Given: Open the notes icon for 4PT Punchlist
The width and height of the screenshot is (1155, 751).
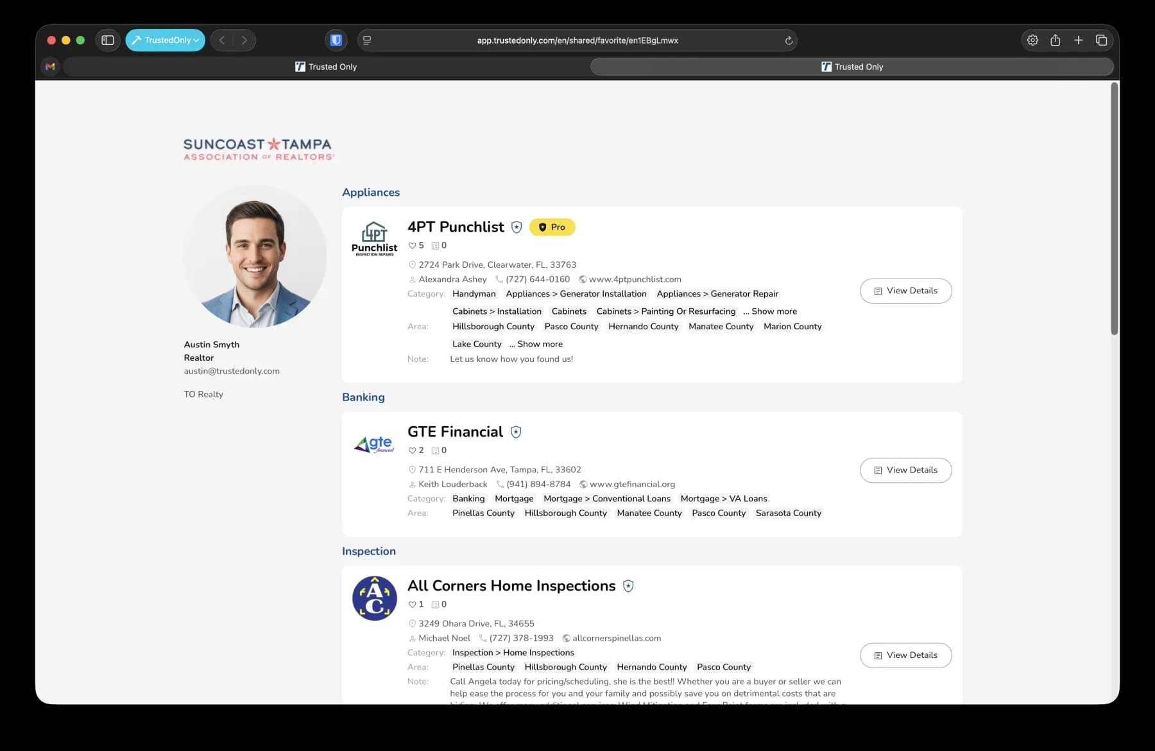Looking at the screenshot, I should pyautogui.click(x=435, y=245).
